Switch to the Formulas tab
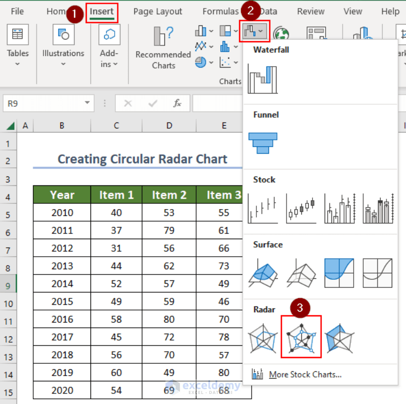 point(220,12)
